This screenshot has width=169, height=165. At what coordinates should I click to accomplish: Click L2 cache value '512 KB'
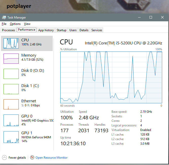(145, 139)
